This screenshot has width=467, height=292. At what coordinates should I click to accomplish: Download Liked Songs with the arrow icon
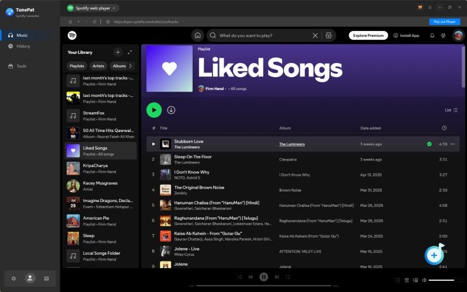pyautogui.click(x=171, y=110)
